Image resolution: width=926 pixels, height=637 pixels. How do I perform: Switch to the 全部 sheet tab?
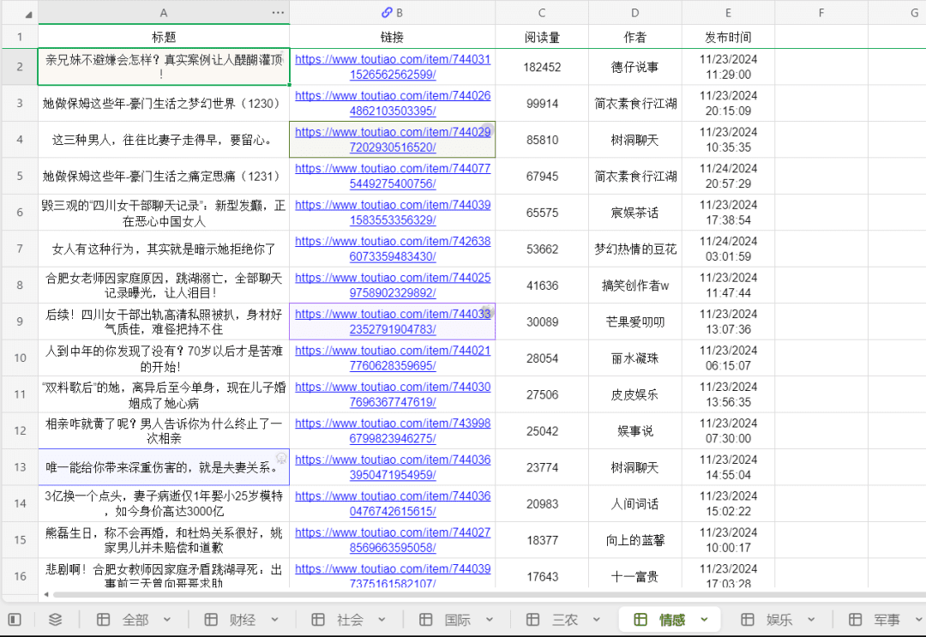(135, 619)
